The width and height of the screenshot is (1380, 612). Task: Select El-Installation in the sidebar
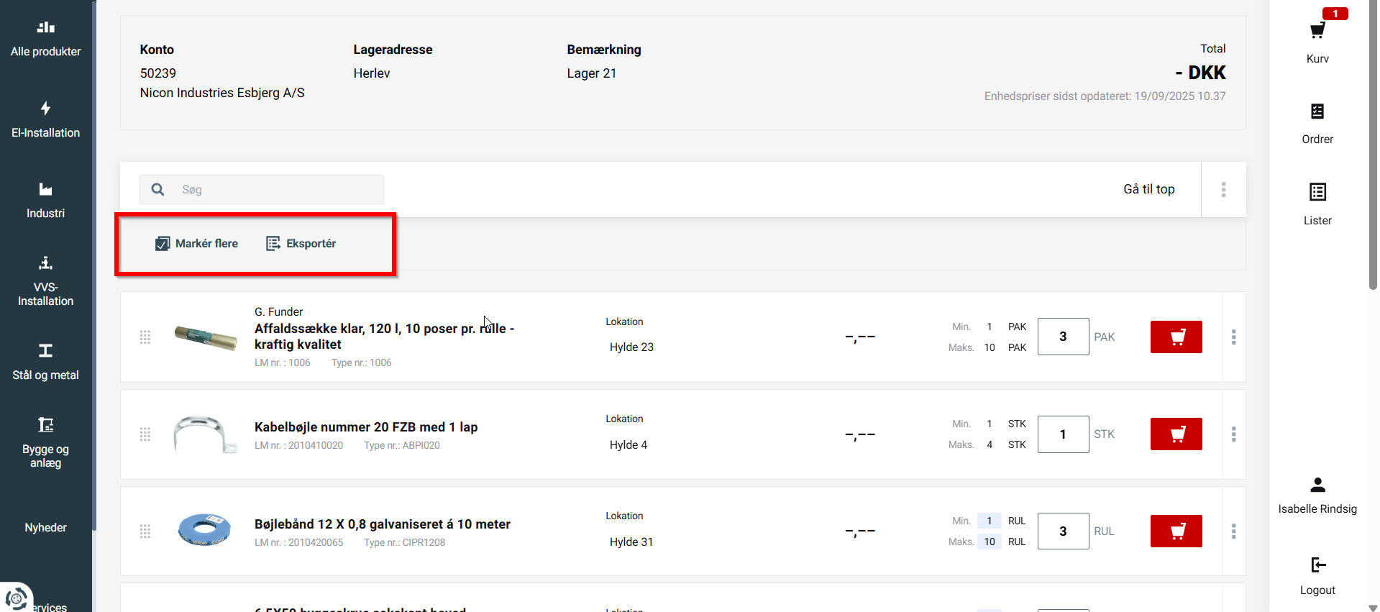(45, 120)
